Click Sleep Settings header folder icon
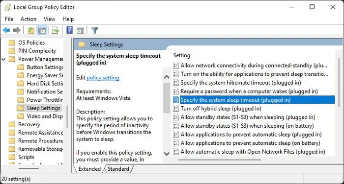This screenshot has height=184, width=344. click(x=82, y=45)
